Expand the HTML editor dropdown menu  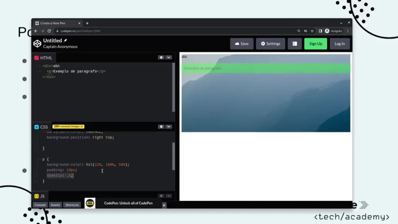pos(169,58)
